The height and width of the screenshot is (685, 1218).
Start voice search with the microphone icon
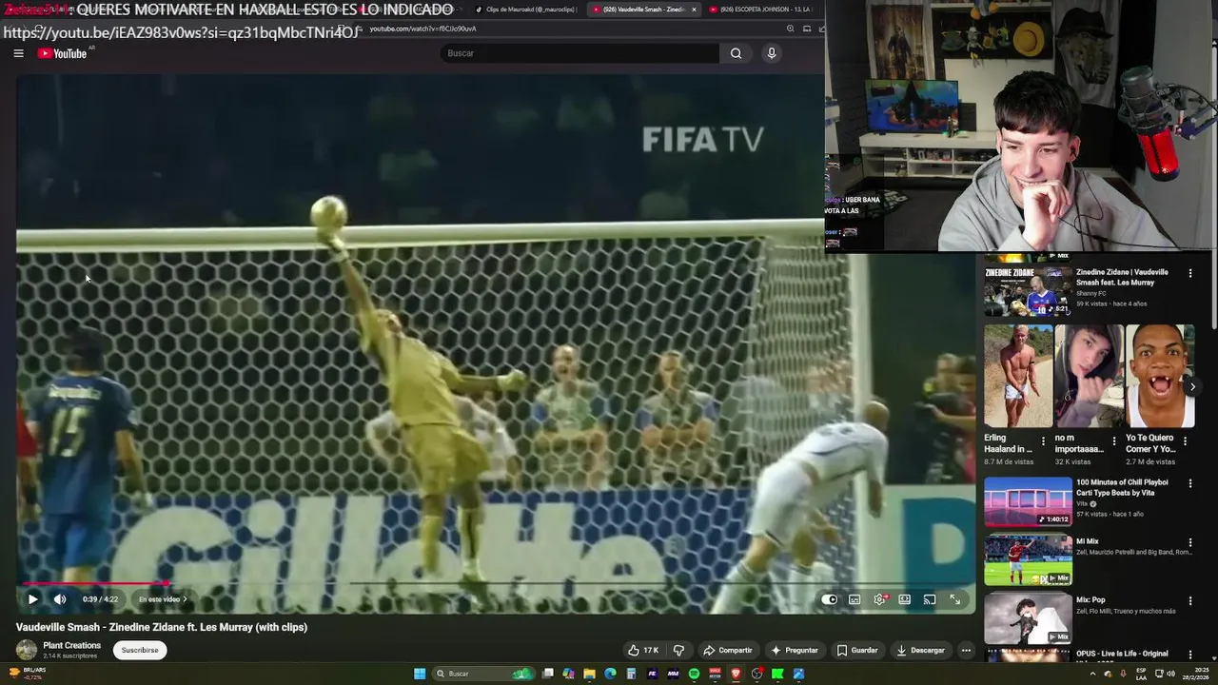772,53
